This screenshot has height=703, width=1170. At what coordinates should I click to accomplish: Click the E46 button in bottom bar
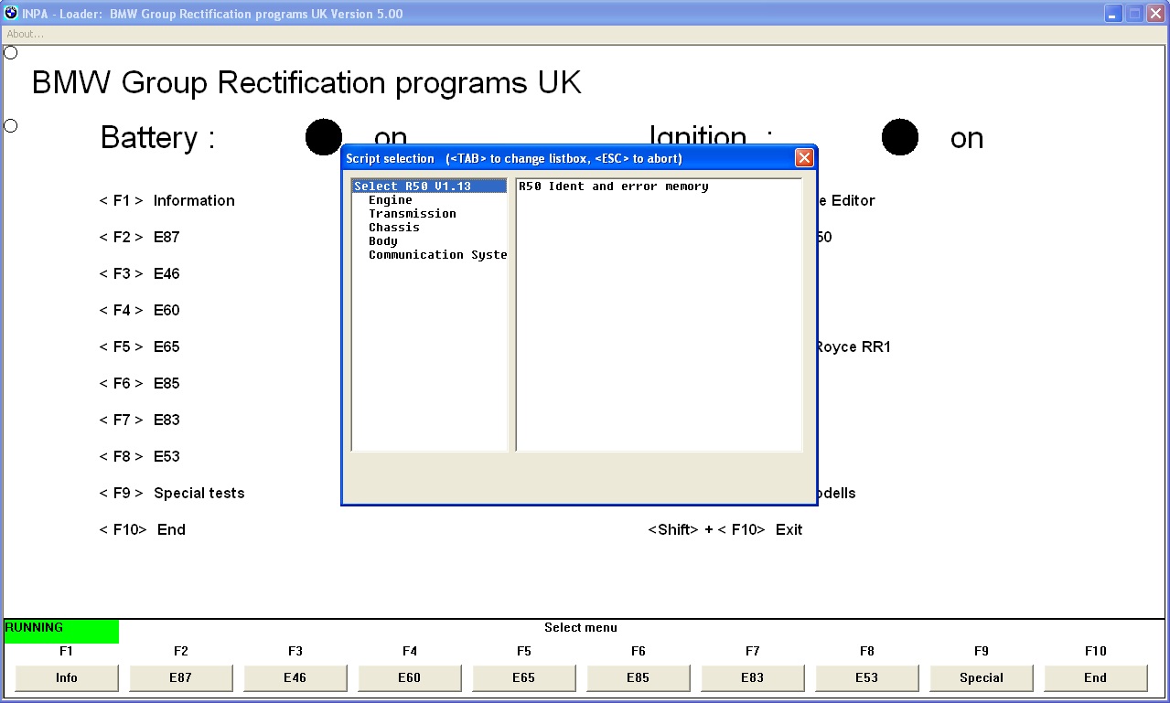click(295, 677)
